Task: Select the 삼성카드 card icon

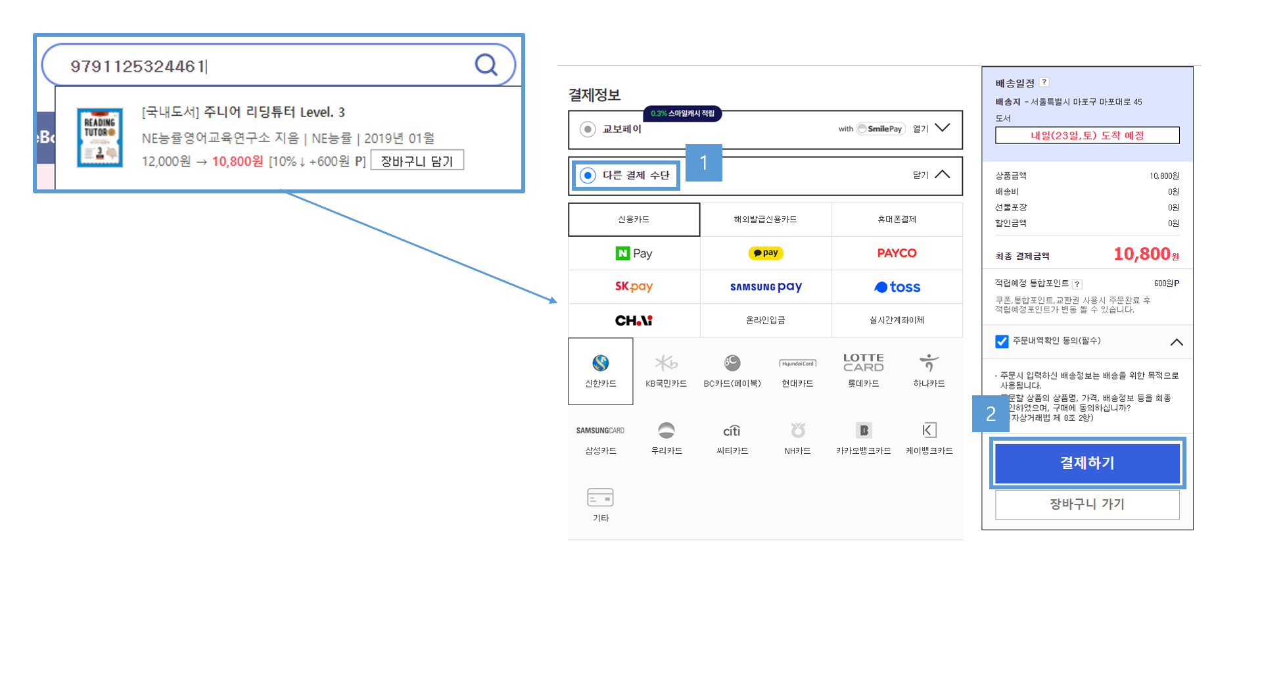Action: coord(601,430)
